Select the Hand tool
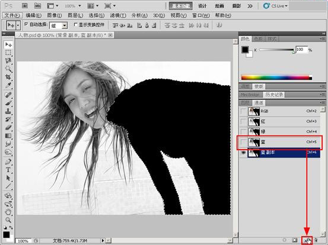Image resolution: width=328 pixels, height=245 pixels. click(x=8, y=212)
